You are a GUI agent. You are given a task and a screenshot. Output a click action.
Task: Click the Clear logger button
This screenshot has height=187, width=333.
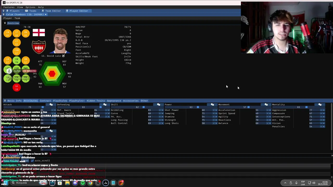pyautogui.click(x=25, y=161)
